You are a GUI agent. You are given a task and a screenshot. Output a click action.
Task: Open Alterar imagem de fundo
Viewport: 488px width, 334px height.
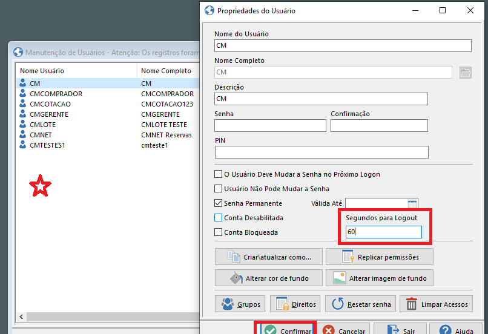380,278
